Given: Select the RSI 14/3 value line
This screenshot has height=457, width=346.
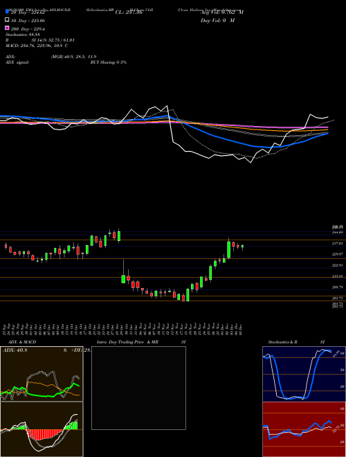Looking at the screenshot, I should [x=40, y=40].
